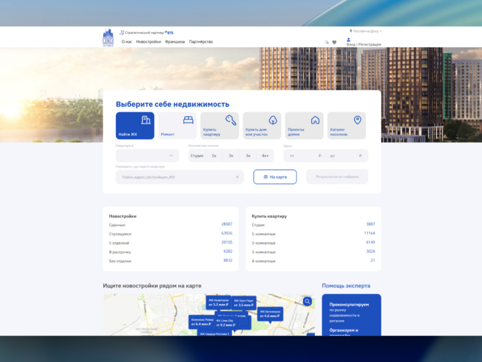Open the О нас menu
Screen dimensions: 482x362
127,42
